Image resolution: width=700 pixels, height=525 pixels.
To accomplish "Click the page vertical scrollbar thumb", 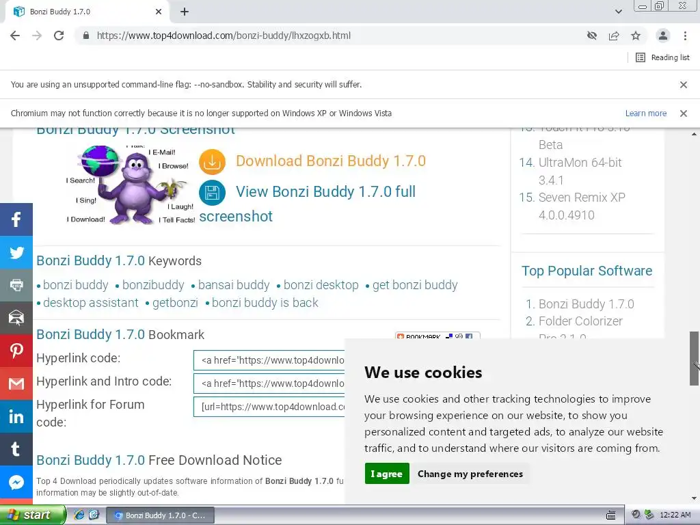I will tap(694, 358).
